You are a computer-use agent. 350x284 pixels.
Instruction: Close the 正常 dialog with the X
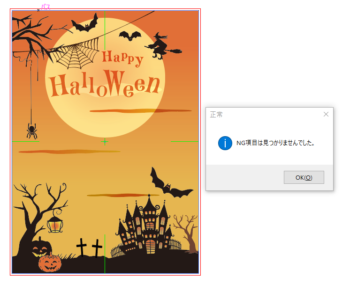(326, 114)
